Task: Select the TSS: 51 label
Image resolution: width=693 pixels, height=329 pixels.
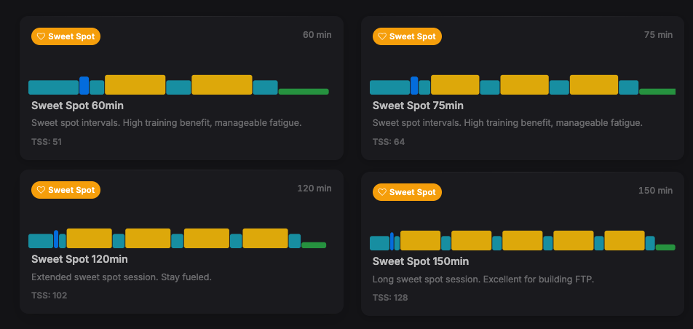Action: coord(47,141)
